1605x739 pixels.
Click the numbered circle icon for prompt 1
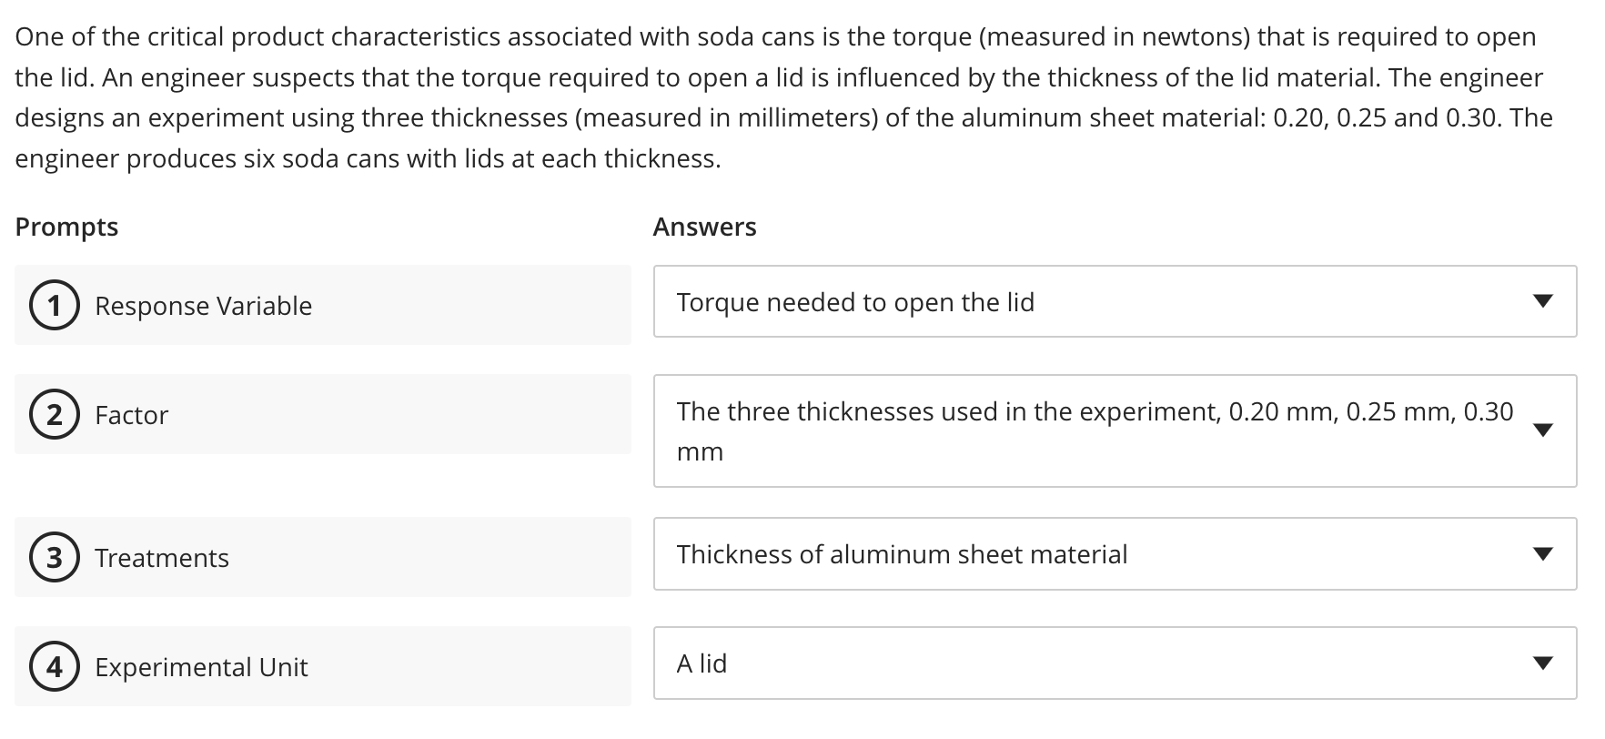coord(55,306)
